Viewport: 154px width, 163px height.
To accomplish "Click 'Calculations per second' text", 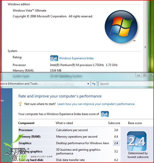I will click(x=72, y=130).
